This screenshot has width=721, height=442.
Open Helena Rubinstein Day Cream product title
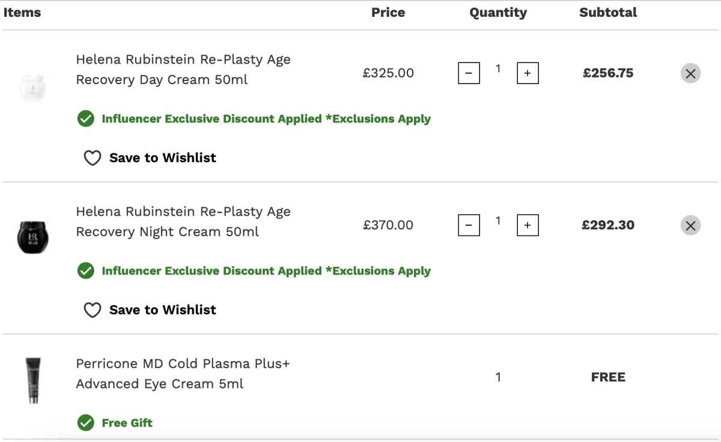coord(183,70)
